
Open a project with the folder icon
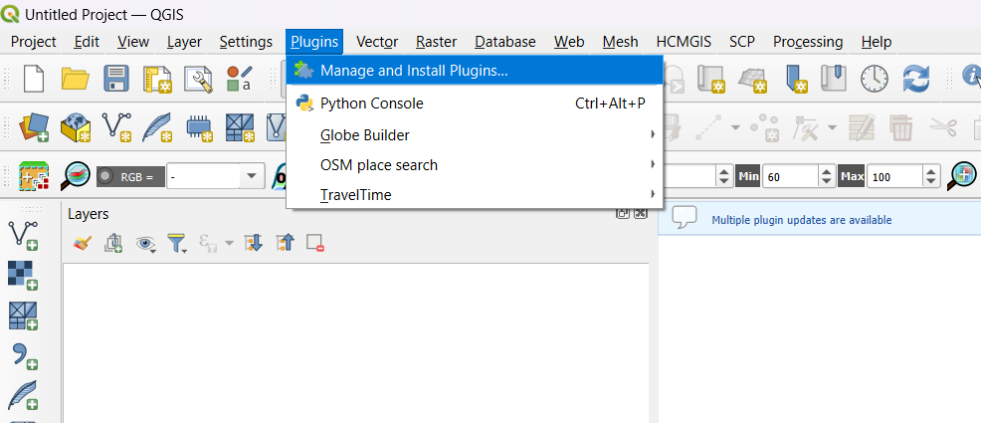click(75, 79)
